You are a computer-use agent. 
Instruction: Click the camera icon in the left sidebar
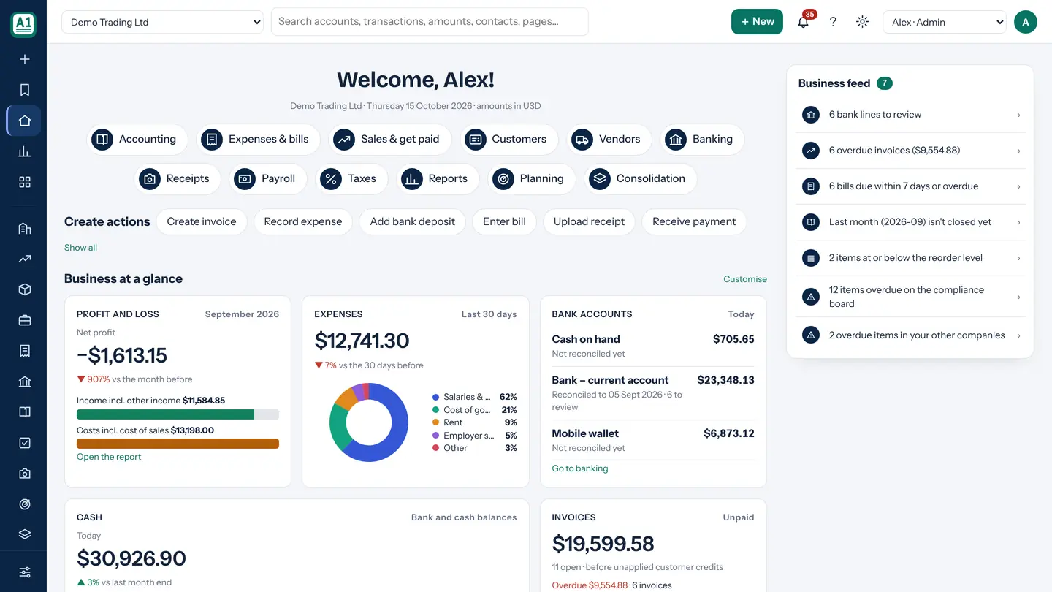(x=25, y=474)
